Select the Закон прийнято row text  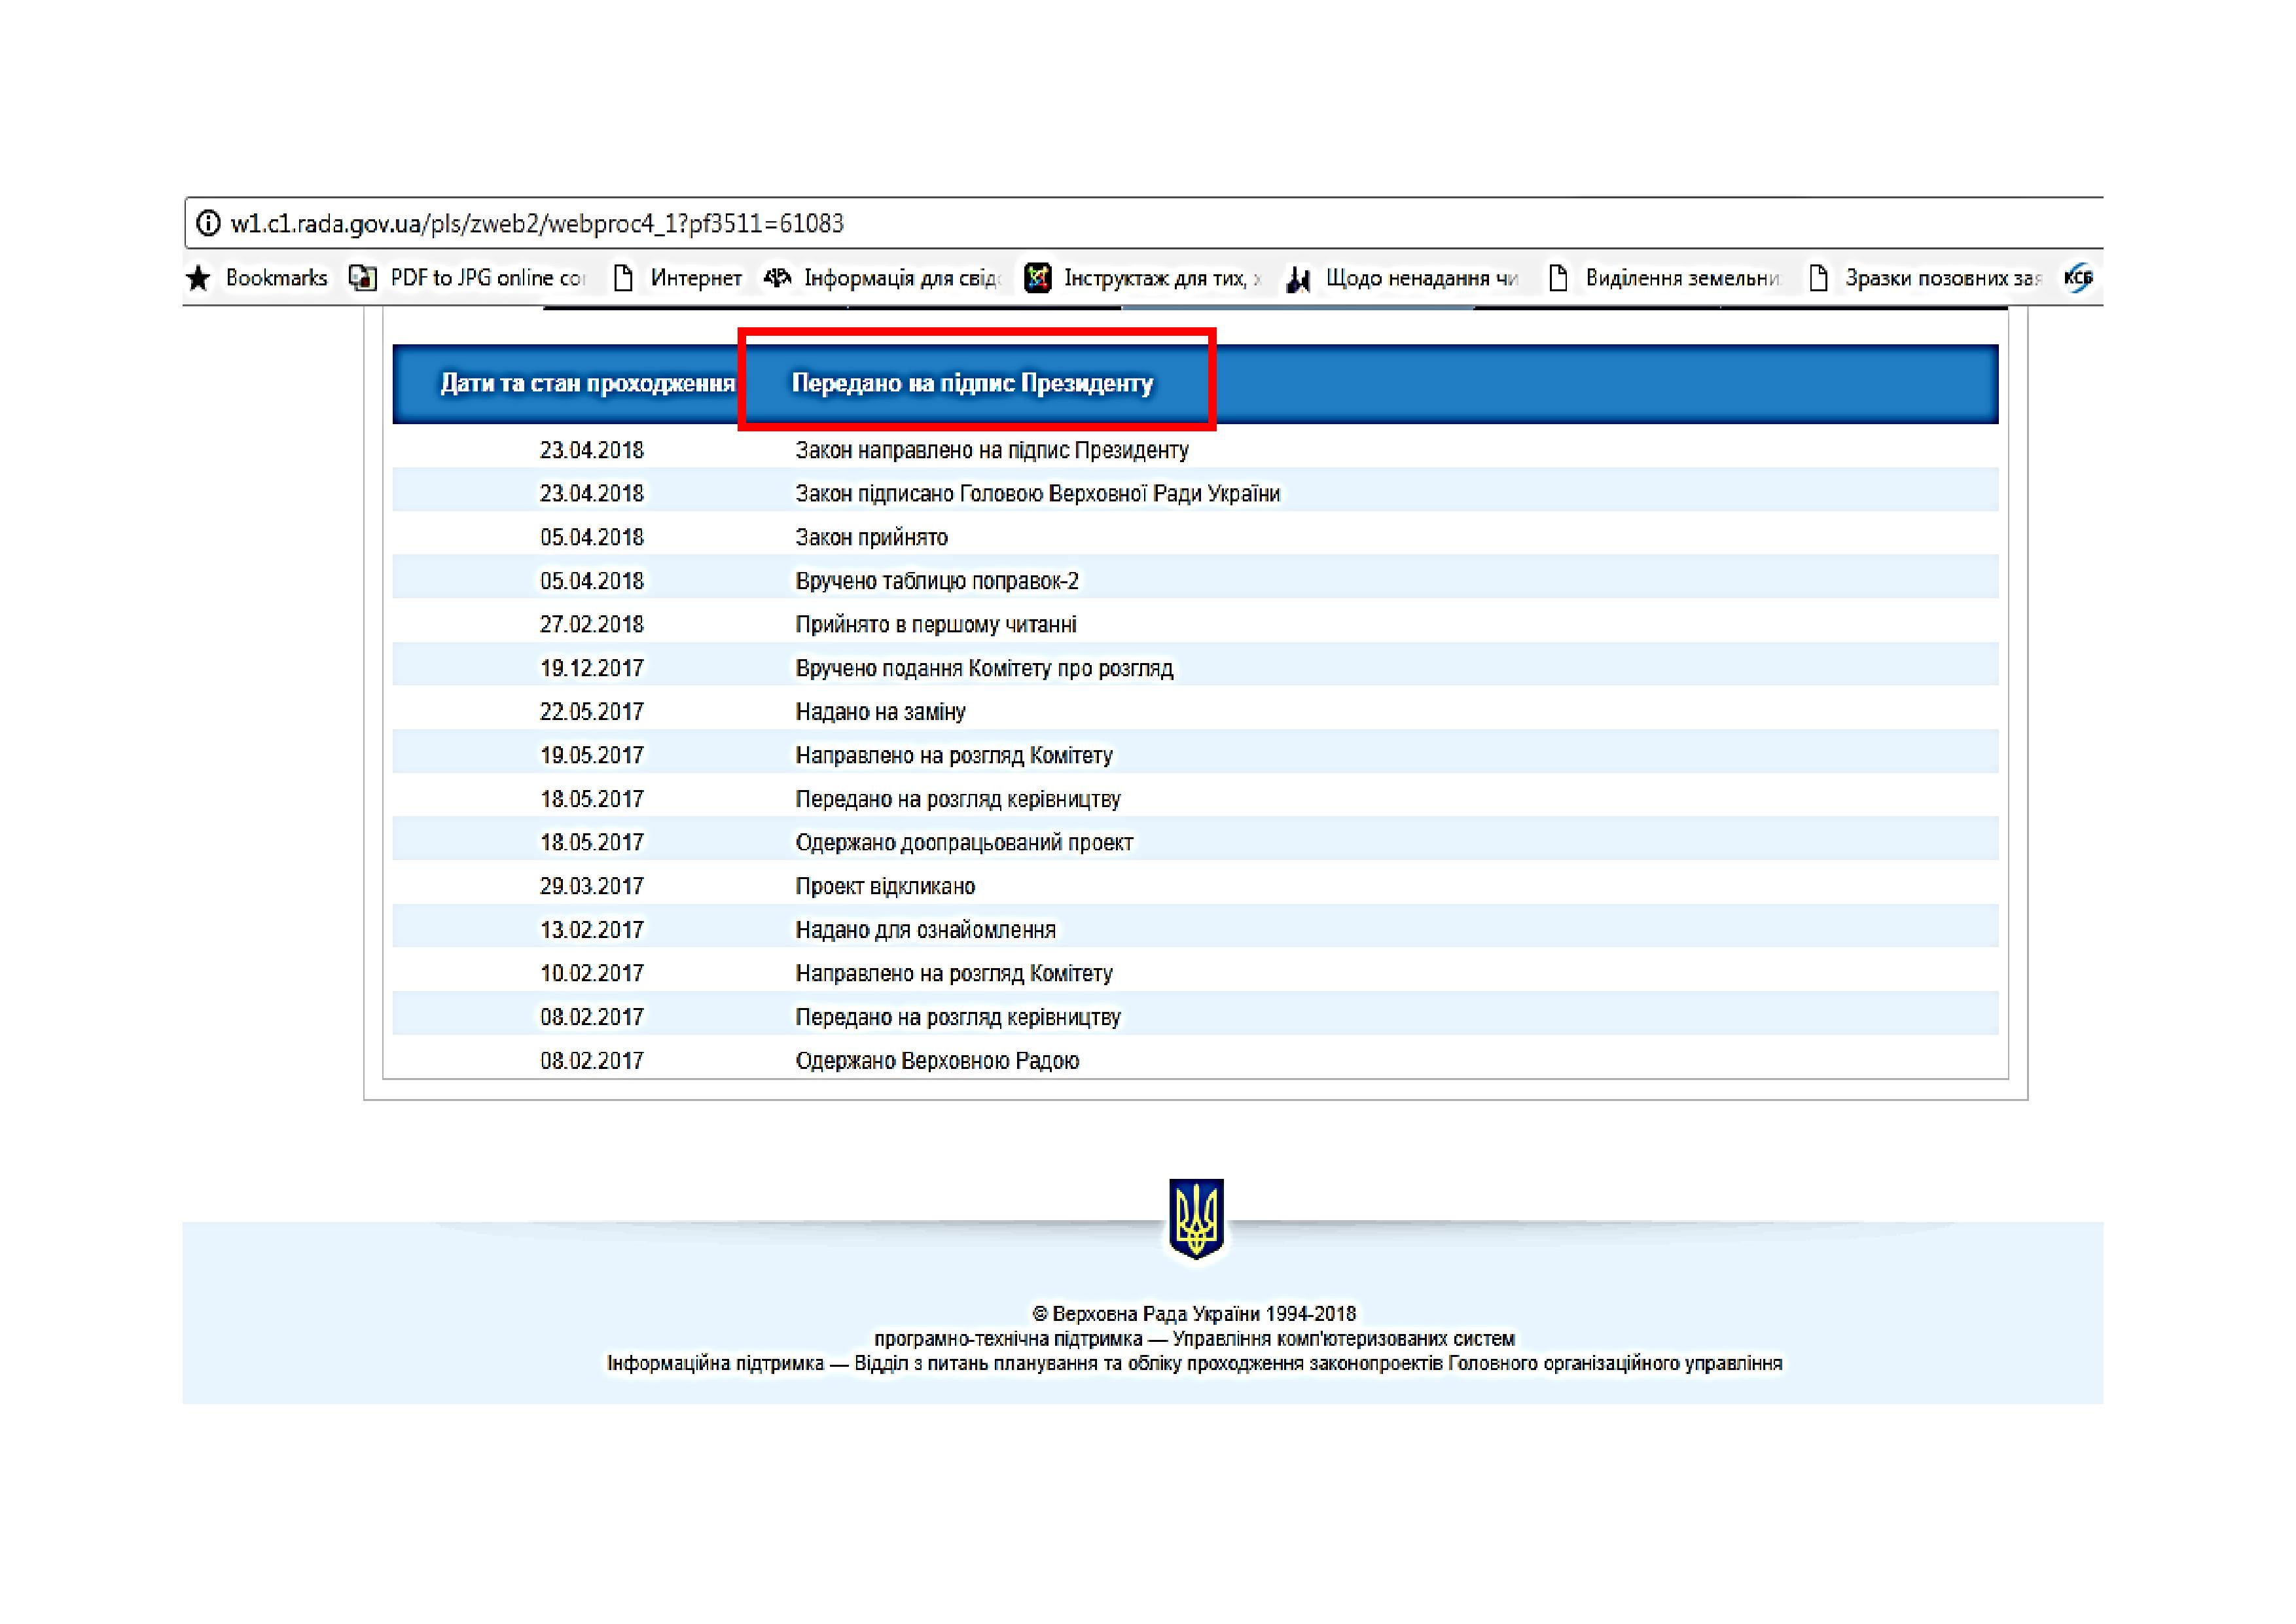[x=872, y=537]
